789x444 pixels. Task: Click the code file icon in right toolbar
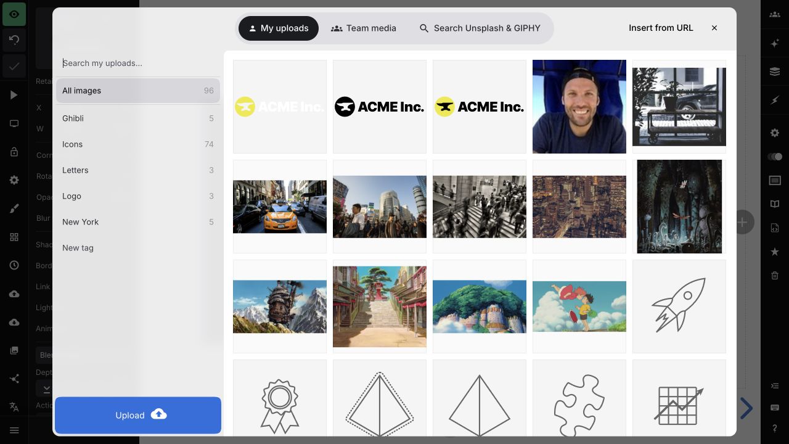(775, 228)
